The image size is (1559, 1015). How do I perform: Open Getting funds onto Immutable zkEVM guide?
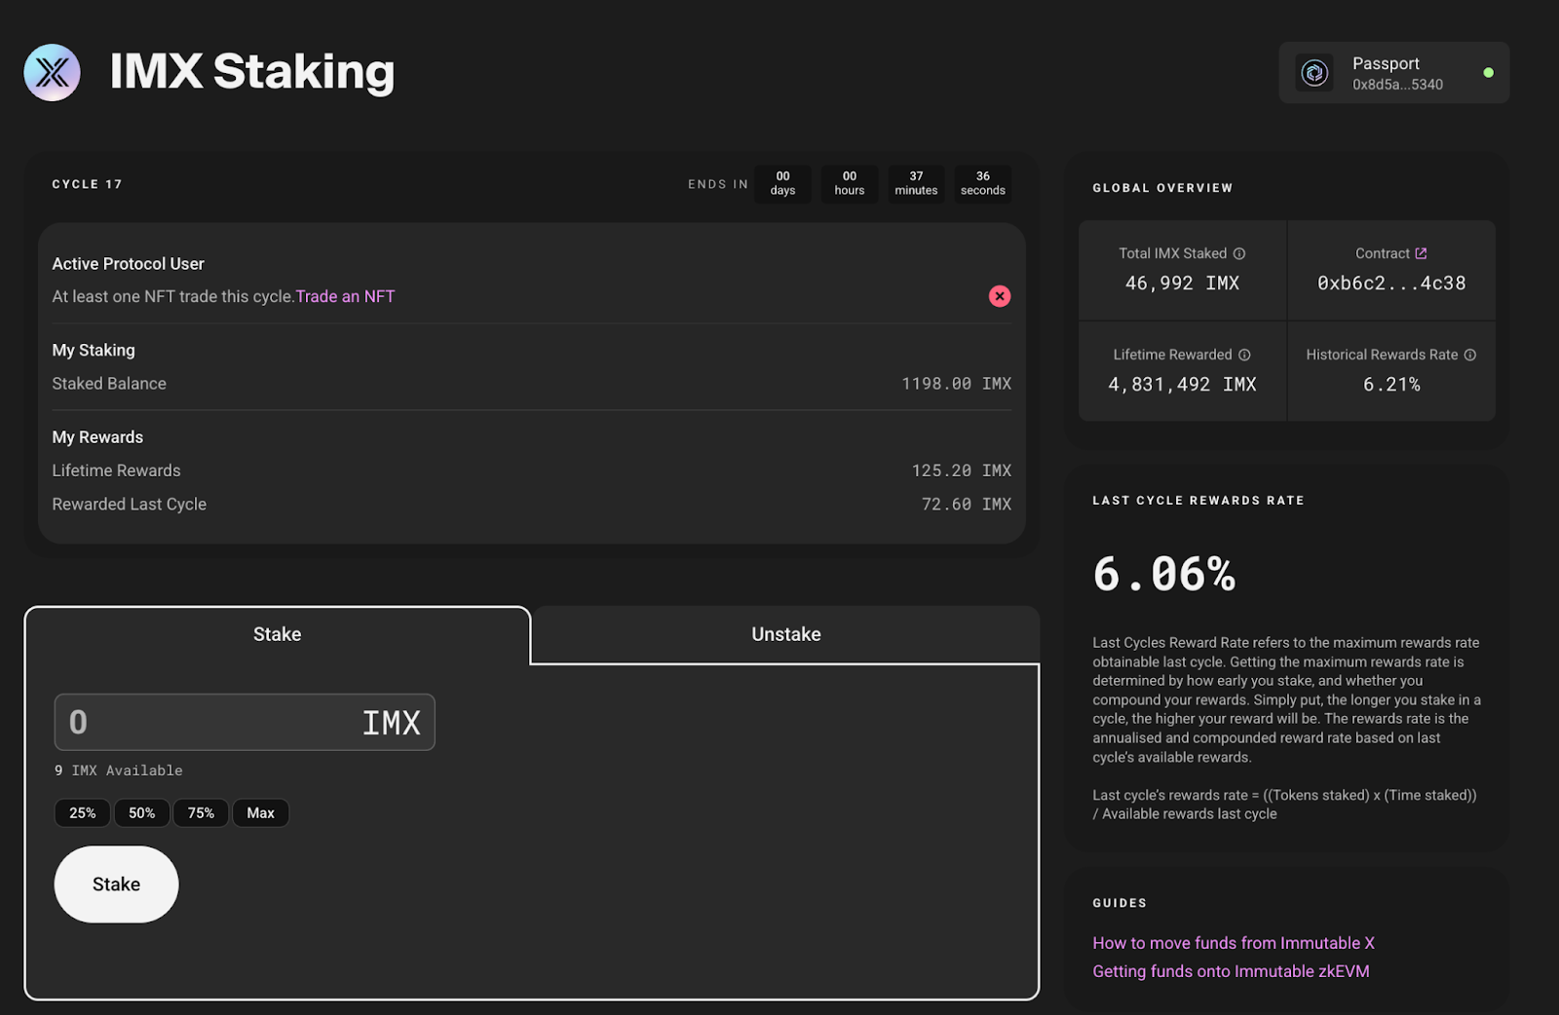click(1231, 971)
